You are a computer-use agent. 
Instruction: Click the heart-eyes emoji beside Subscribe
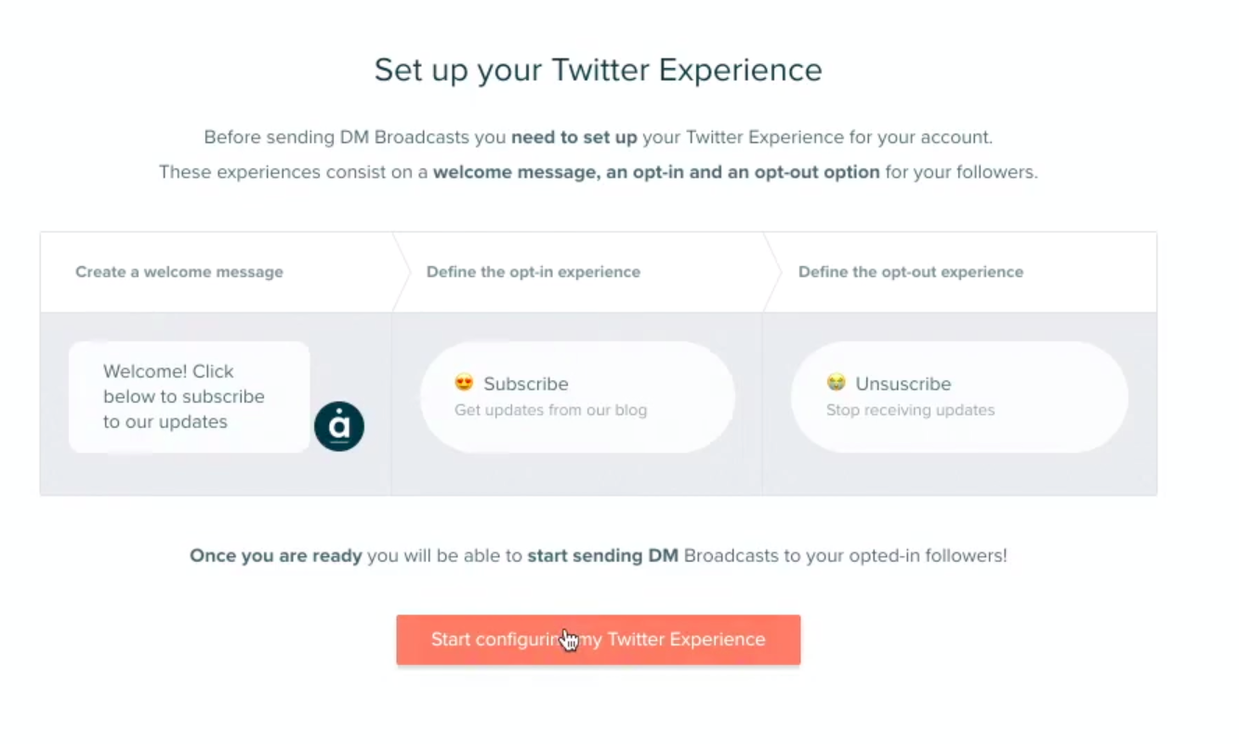[x=464, y=382]
